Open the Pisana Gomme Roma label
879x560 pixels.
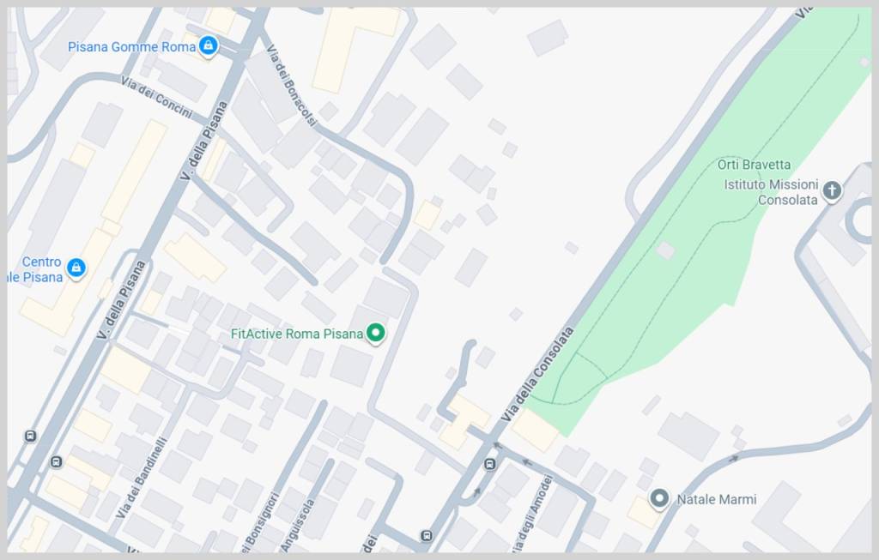131,47
